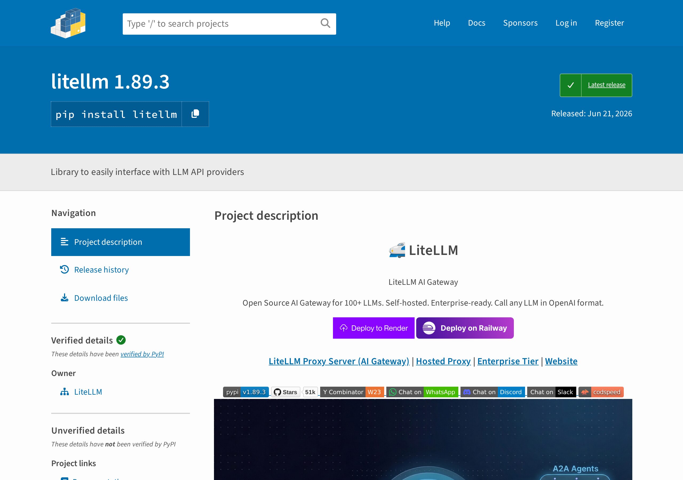
Task: Open the LiteLLM owner link
Action: pos(88,392)
